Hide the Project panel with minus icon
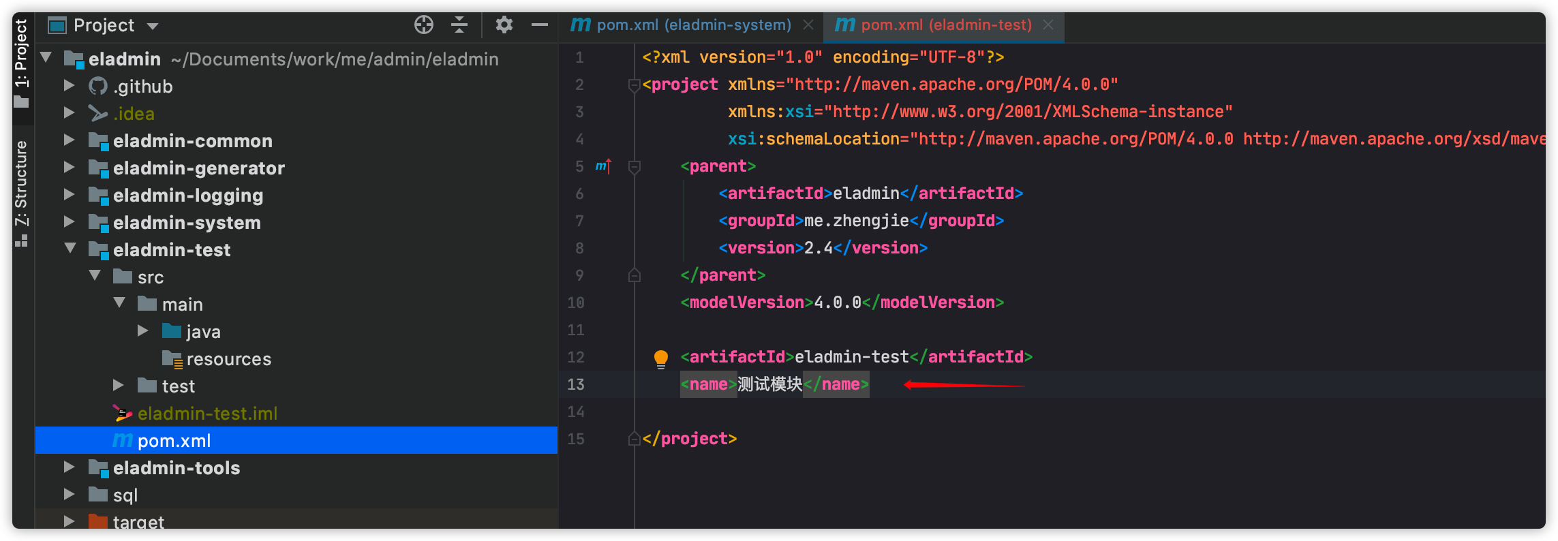Screen dimensions: 1558x541 540,25
